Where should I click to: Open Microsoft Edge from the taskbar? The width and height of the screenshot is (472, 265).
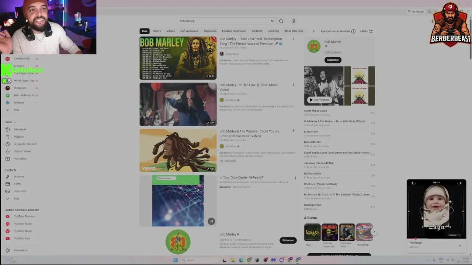click(x=241, y=260)
